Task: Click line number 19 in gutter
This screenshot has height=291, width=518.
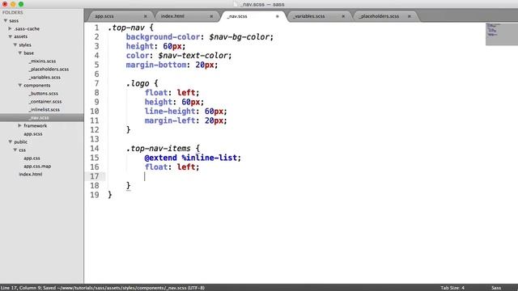Action: (x=95, y=195)
